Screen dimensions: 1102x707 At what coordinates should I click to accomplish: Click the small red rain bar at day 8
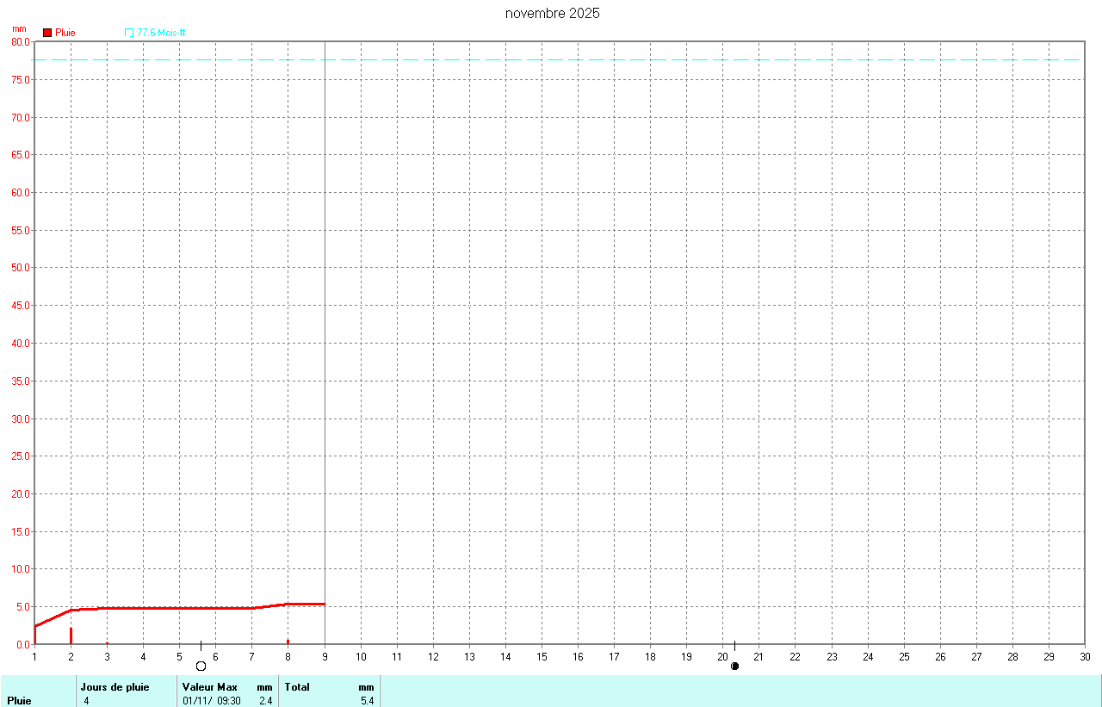[288, 642]
